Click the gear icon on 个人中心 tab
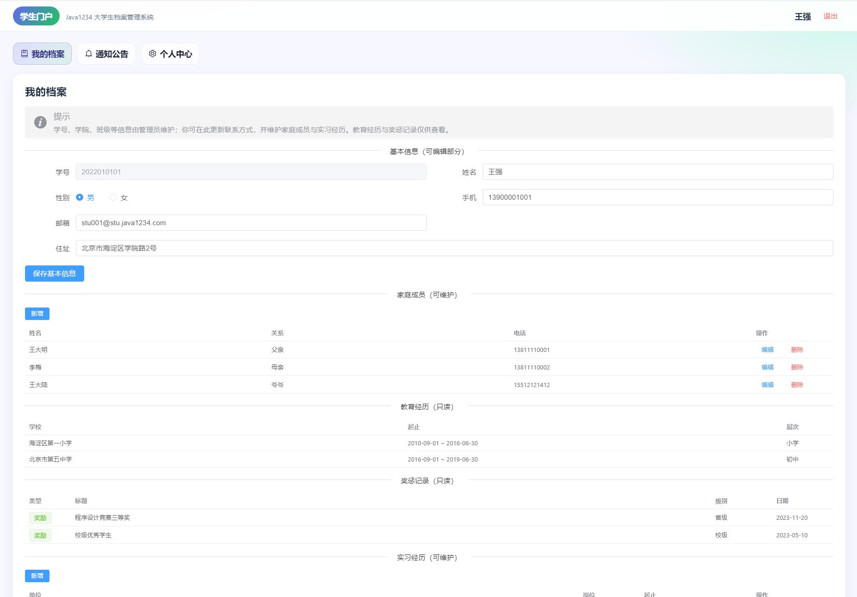This screenshot has width=857, height=597. [153, 54]
